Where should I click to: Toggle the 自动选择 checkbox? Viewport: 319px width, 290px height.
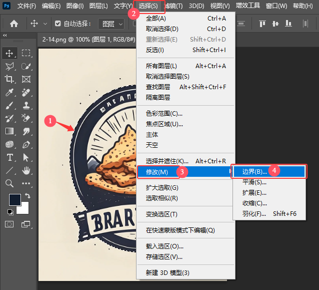(x=58, y=24)
